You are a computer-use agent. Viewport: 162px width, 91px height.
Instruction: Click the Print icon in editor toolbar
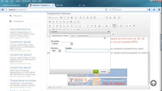click(x=72, y=18)
